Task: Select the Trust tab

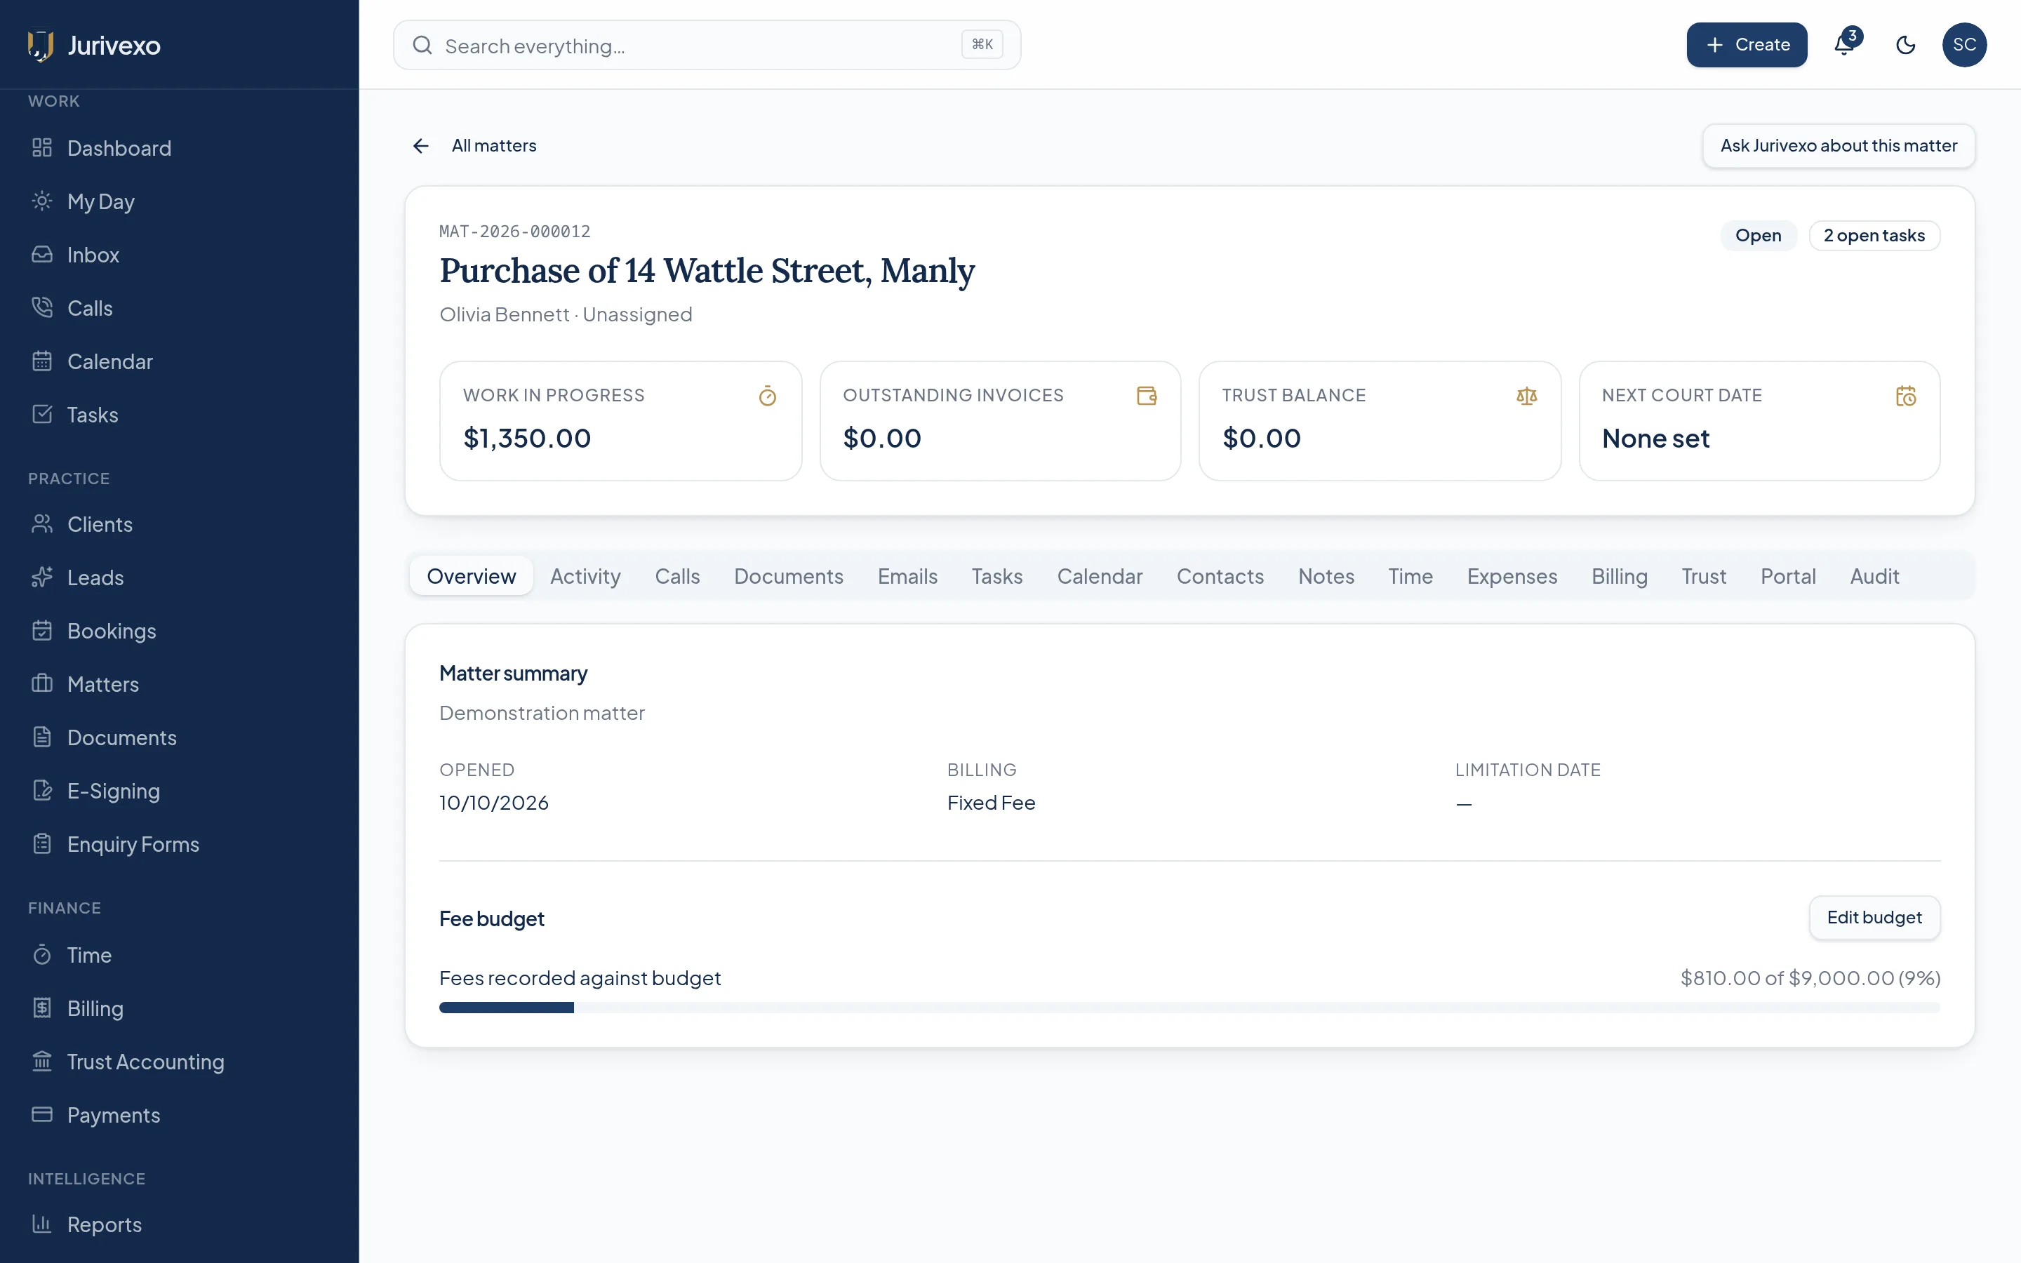Action: [x=1704, y=576]
